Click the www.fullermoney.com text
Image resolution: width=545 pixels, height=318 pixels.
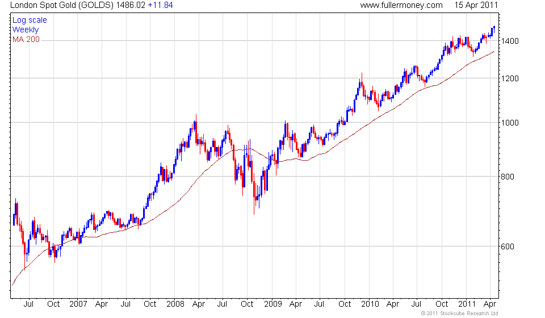tap(401, 5)
